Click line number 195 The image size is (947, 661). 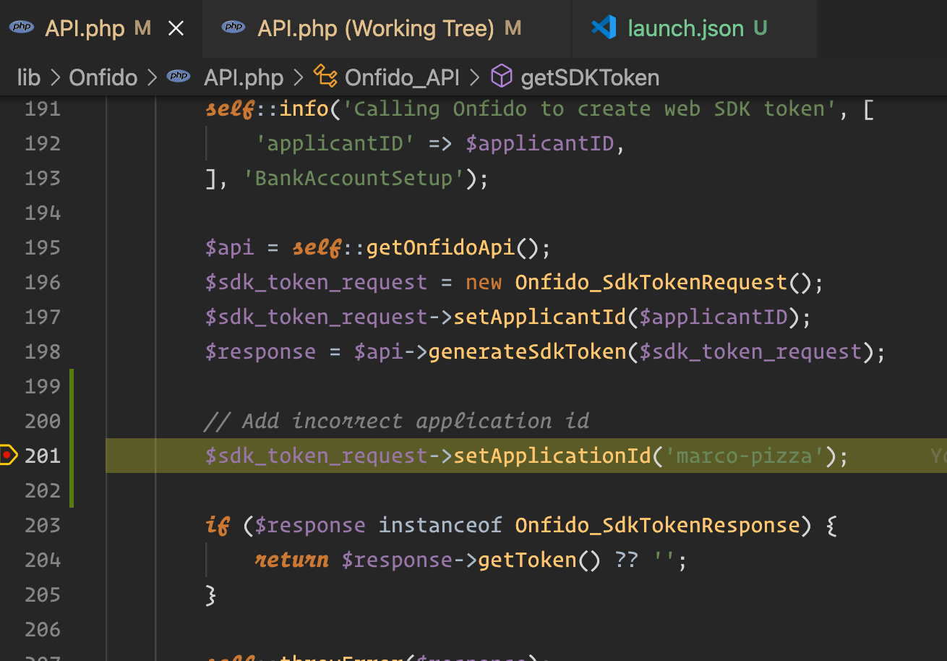pos(43,248)
